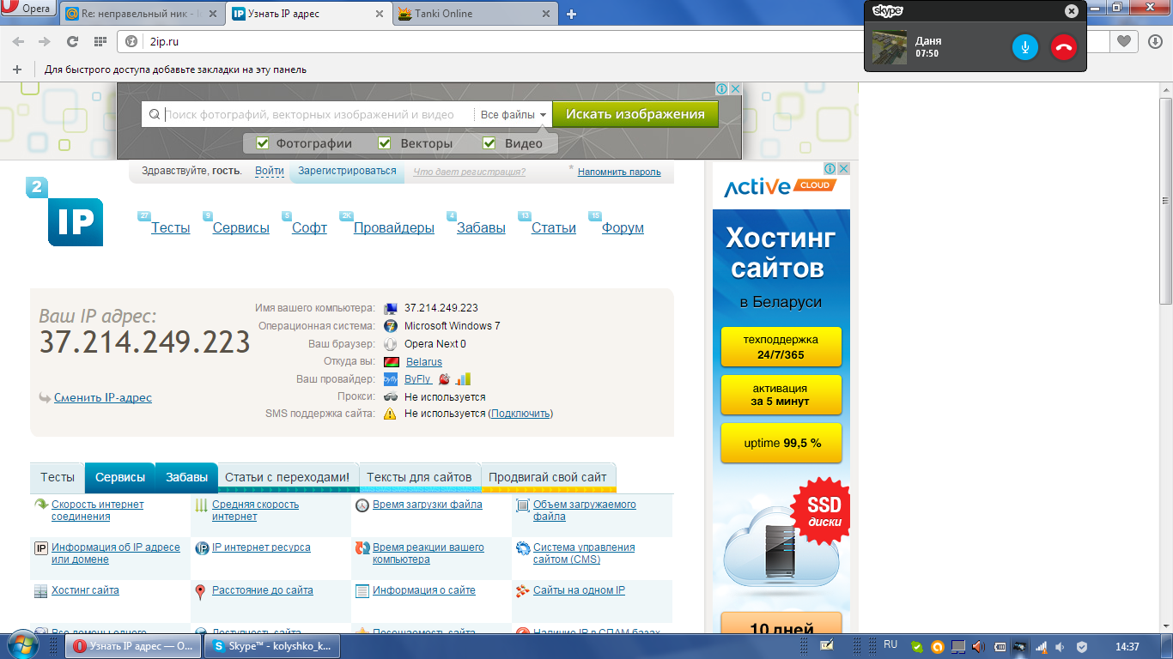Click Зарегистрироваться button
Screen dimensions: 1173x659
(347, 171)
